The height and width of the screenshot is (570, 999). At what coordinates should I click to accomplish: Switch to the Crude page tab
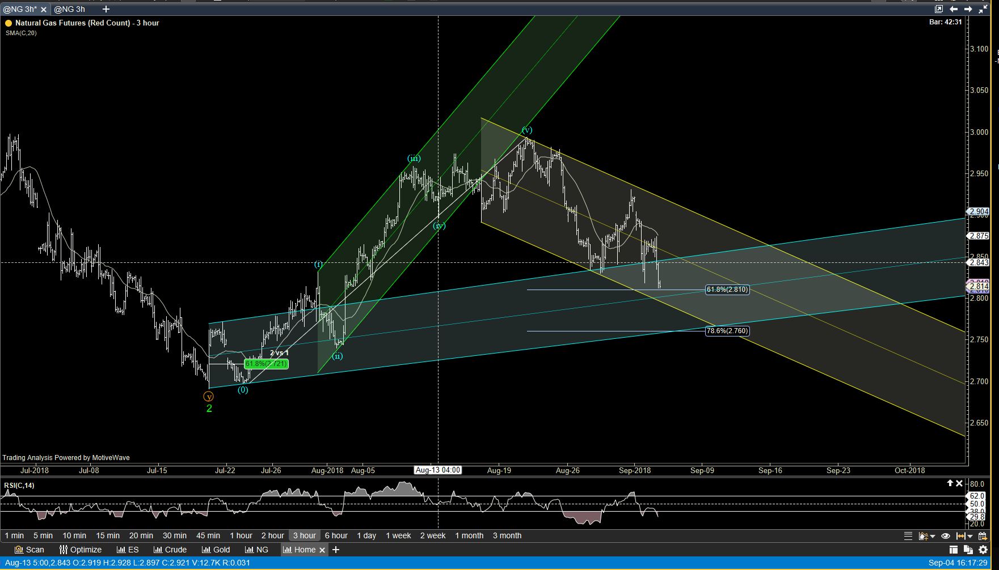point(170,550)
